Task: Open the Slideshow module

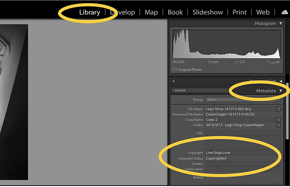Action: [x=208, y=12]
